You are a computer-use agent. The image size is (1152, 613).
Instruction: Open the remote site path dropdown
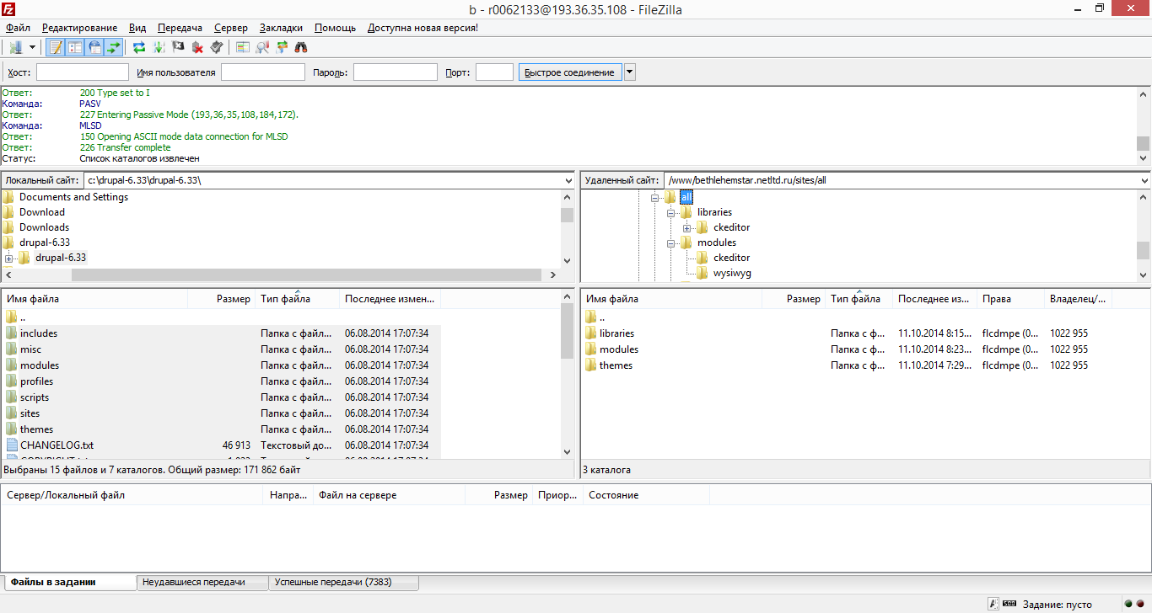point(1144,180)
